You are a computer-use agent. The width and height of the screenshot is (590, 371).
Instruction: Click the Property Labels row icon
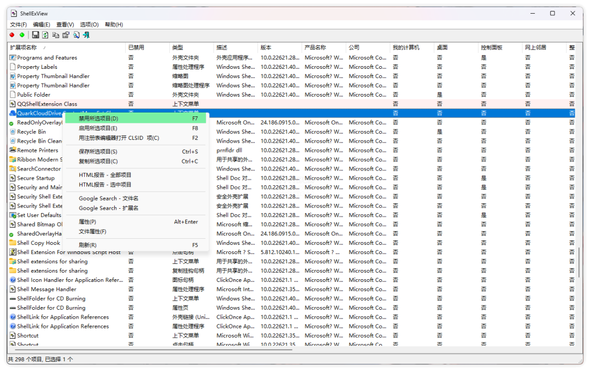point(13,67)
